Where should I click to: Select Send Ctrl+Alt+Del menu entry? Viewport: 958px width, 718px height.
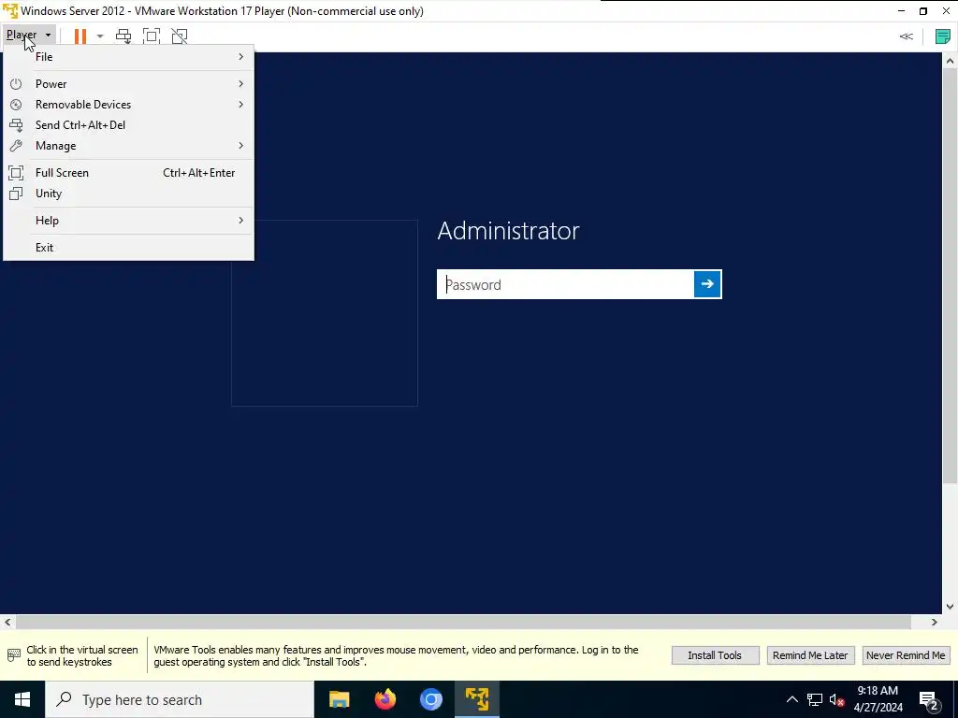(128, 125)
